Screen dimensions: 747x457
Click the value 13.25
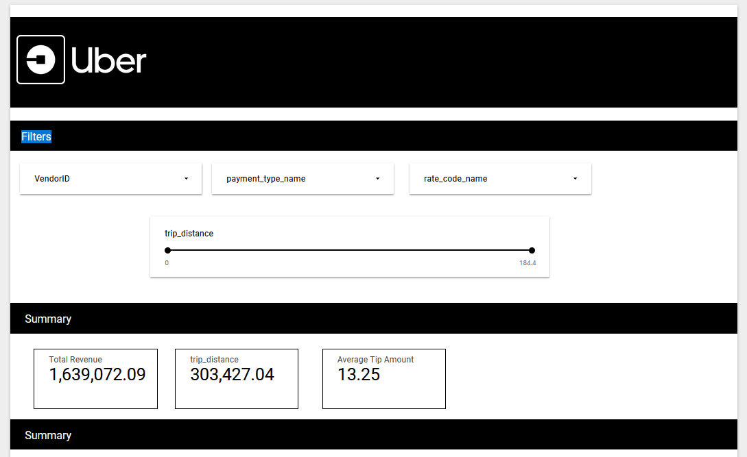359,375
